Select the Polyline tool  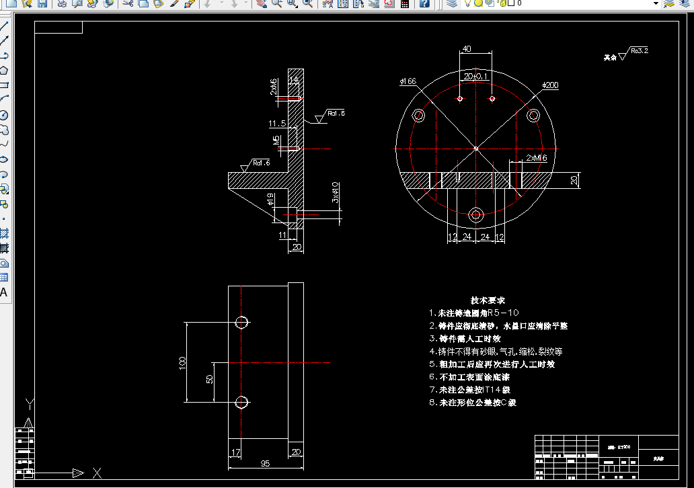4,56
